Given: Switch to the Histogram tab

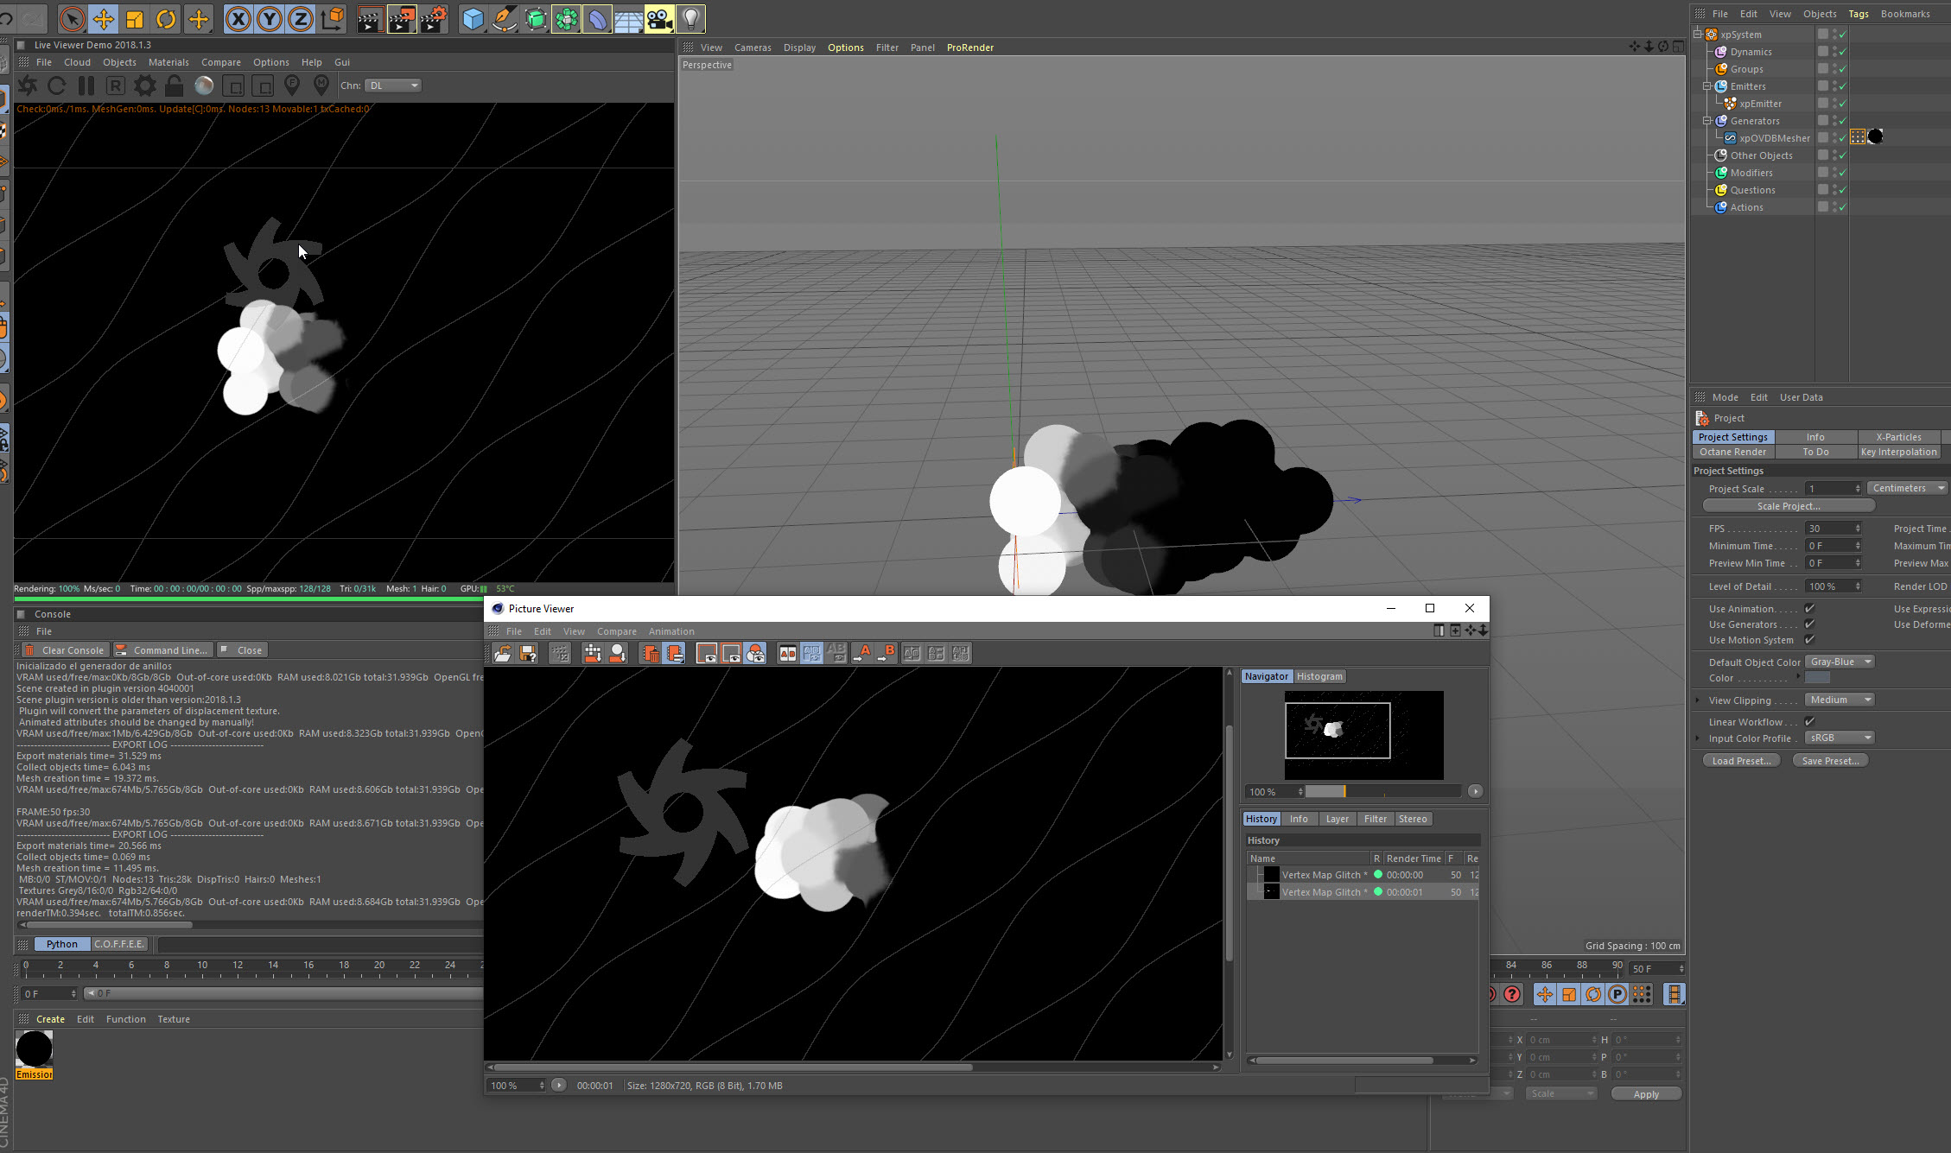Looking at the screenshot, I should [1319, 676].
